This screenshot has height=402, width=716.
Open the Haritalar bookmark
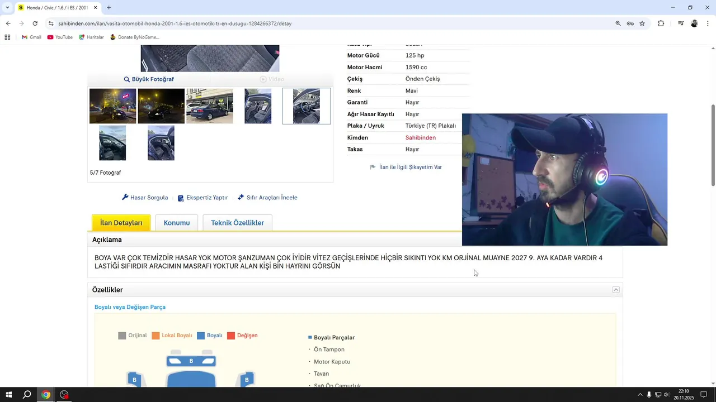click(x=91, y=37)
